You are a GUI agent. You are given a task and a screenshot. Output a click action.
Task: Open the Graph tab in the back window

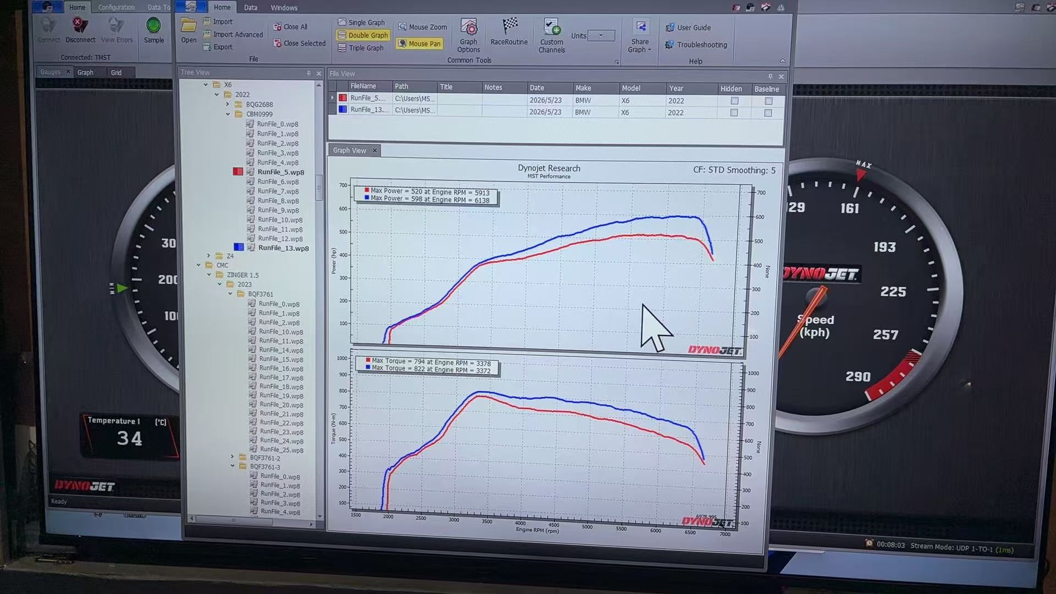pyautogui.click(x=85, y=72)
